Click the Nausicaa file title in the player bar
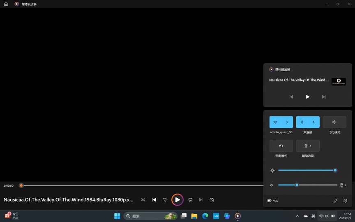Image resolution: width=355 pixels, height=222 pixels. click(x=68, y=200)
